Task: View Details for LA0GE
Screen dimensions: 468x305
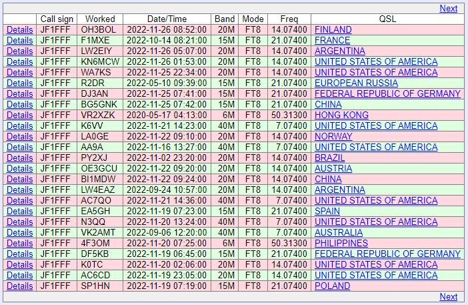Action: pyautogui.click(x=20, y=137)
